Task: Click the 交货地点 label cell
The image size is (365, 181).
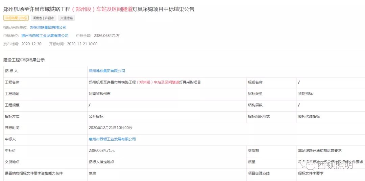Action: 45,162
